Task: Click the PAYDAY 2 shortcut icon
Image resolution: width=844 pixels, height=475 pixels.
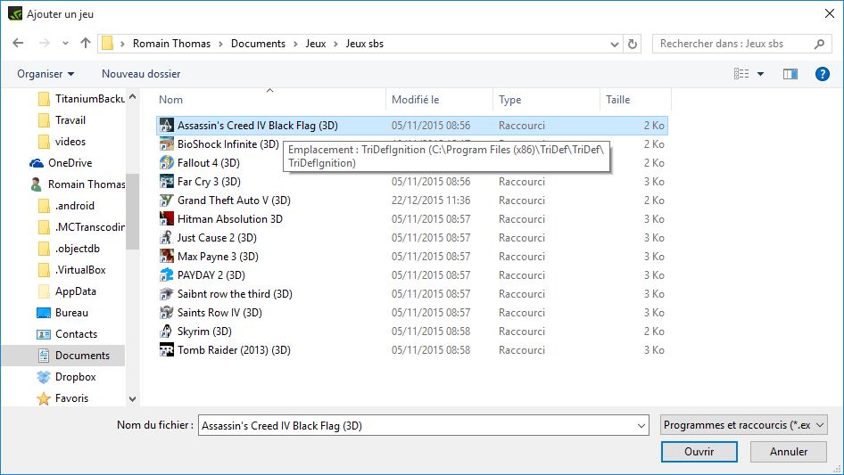Action: (x=166, y=275)
